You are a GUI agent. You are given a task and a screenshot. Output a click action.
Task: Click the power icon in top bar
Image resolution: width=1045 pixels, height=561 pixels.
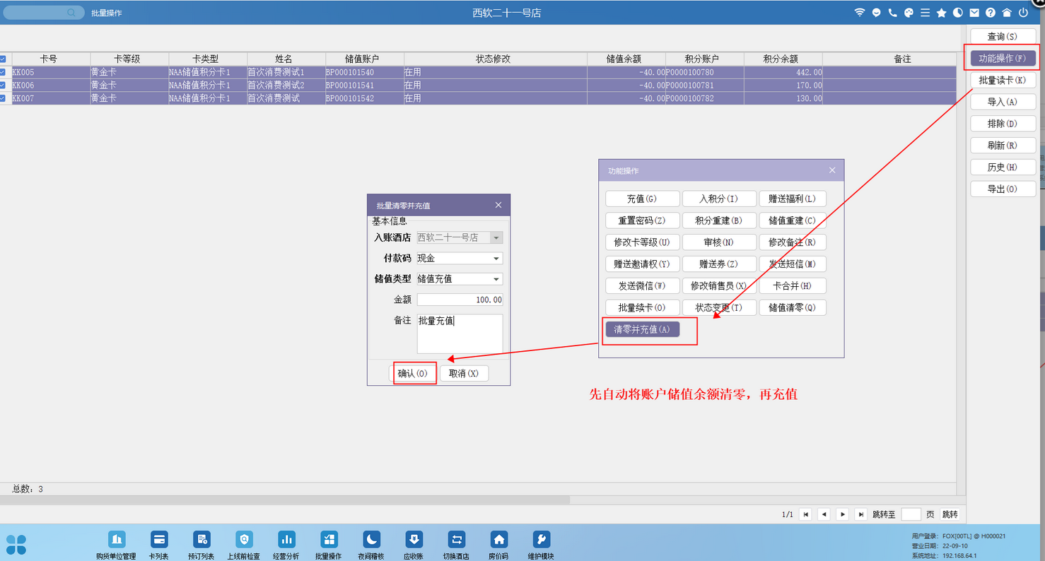pyautogui.click(x=1023, y=13)
